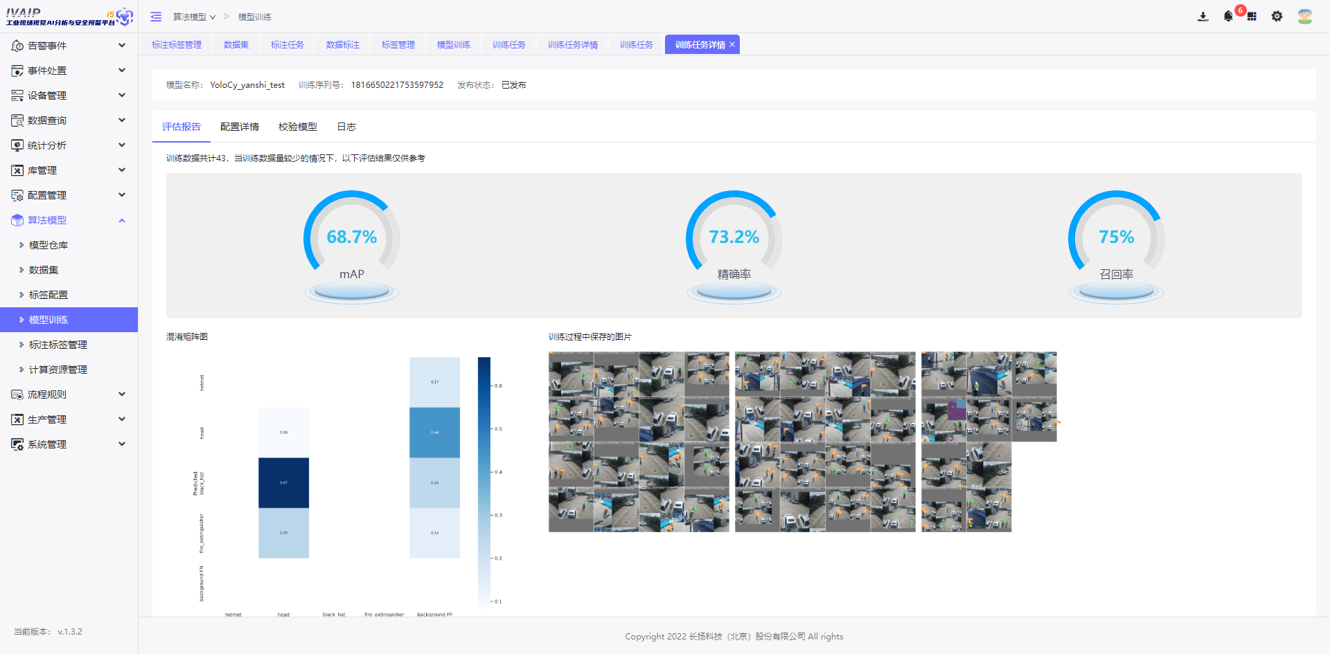Select 模型仓库 in the sidebar tree
Viewport: 1330px width, 654px height.
[48, 245]
